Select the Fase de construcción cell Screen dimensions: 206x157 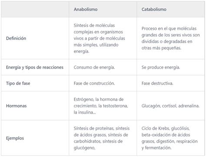pyautogui.click(x=94, y=84)
